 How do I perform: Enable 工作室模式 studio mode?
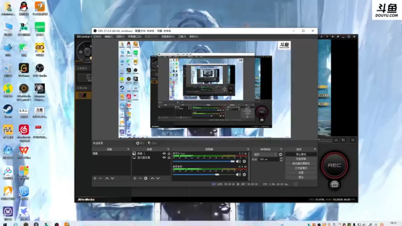point(301,168)
